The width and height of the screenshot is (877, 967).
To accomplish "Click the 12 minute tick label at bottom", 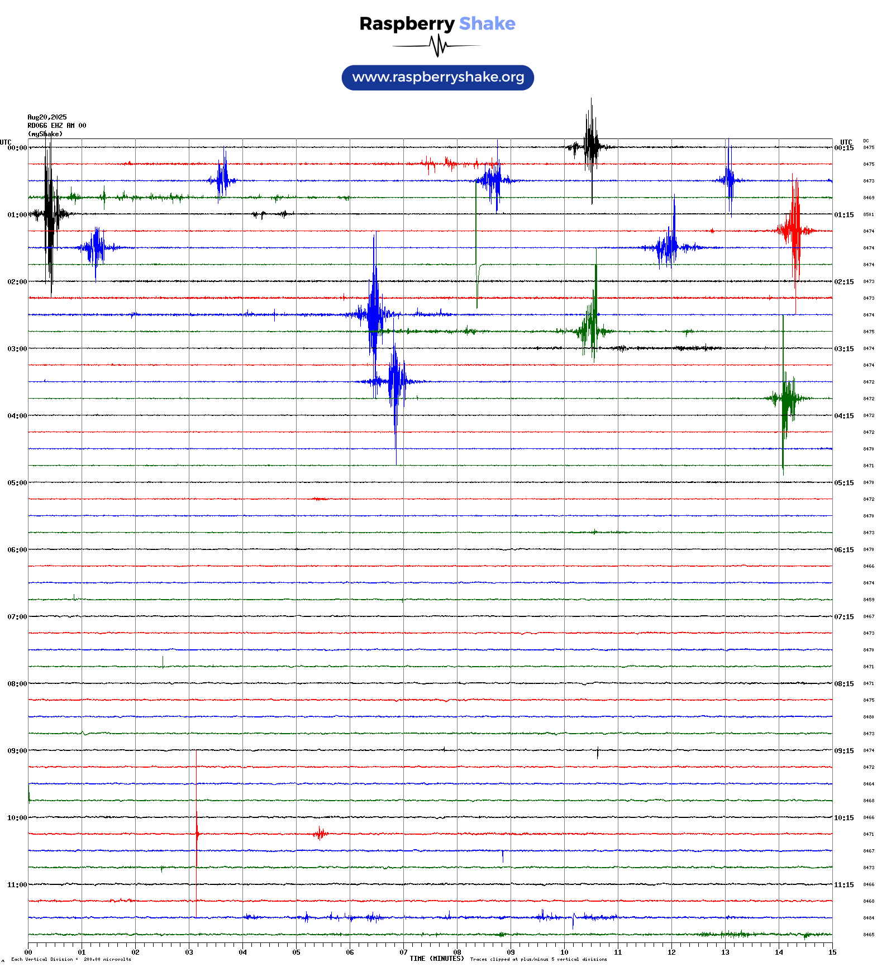I will click(671, 952).
